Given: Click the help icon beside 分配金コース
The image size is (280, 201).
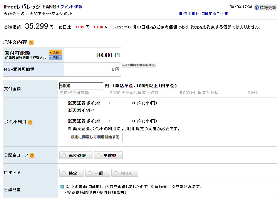Looking at the screenshot, I should (32, 155).
